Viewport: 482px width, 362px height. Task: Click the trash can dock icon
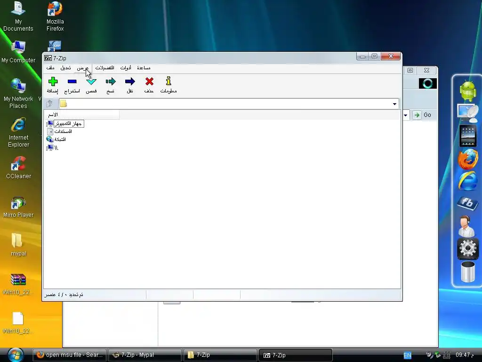point(468,271)
